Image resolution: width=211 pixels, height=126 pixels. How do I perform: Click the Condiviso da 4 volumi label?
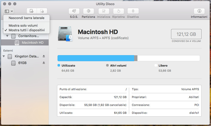point(186,41)
